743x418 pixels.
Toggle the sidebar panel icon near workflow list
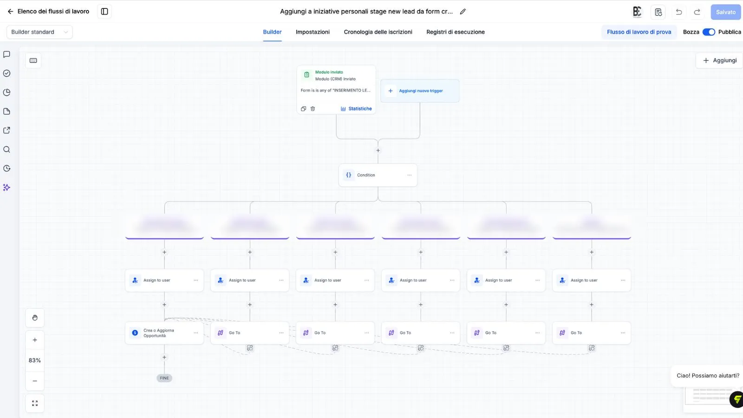(104, 12)
